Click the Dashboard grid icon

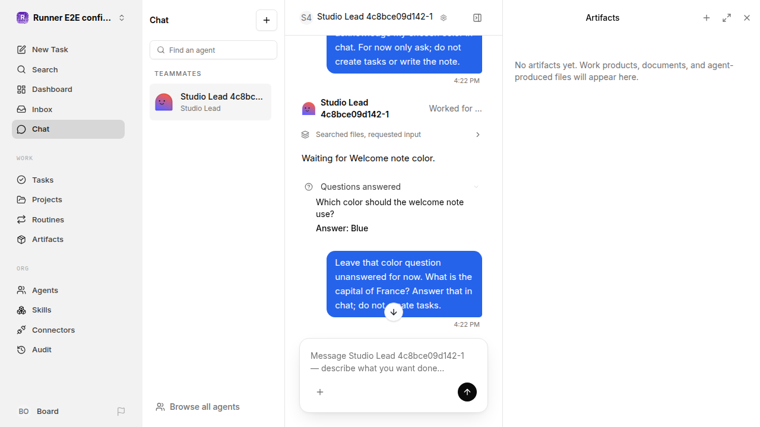[21, 90]
